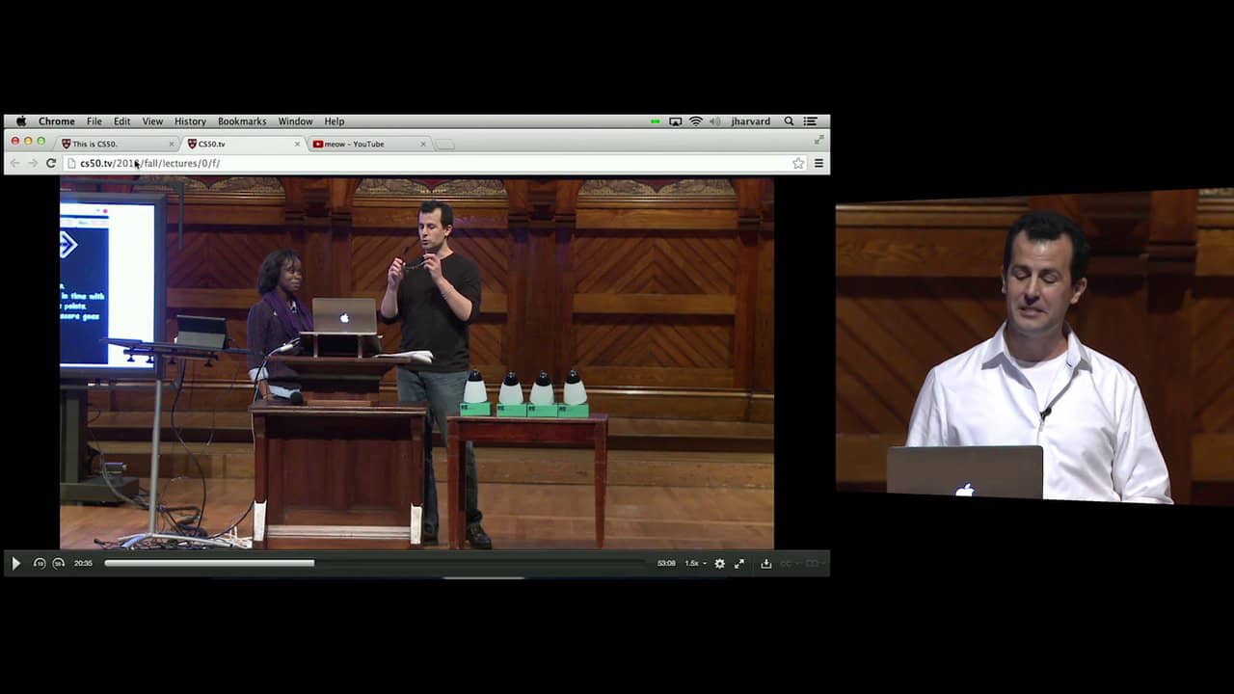Image resolution: width=1234 pixels, height=694 pixels.
Task: Open the Chrome hamburger menu
Action: point(819,164)
